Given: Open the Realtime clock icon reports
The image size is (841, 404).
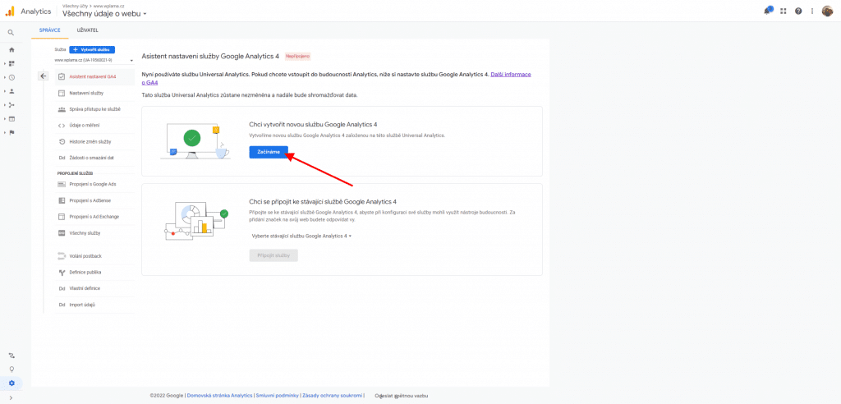Looking at the screenshot, I should point(11,77).
